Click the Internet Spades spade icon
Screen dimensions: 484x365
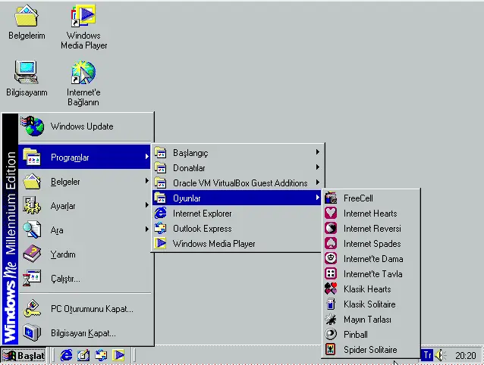click(331, 243)
